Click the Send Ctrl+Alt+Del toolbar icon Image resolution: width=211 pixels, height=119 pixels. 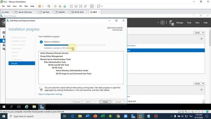pos(49,6)
